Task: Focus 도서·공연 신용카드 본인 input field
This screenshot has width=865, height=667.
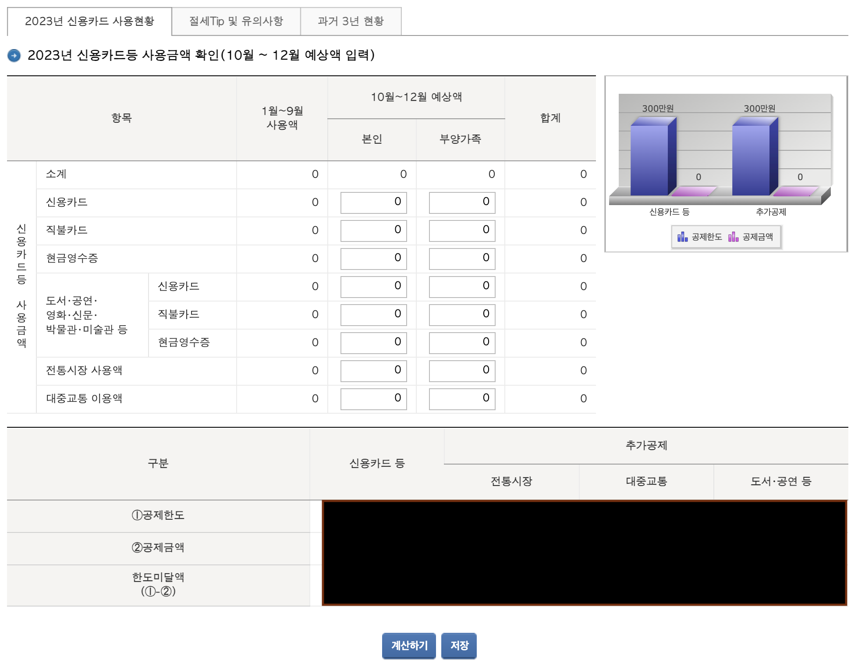Action: click(373, 287)
